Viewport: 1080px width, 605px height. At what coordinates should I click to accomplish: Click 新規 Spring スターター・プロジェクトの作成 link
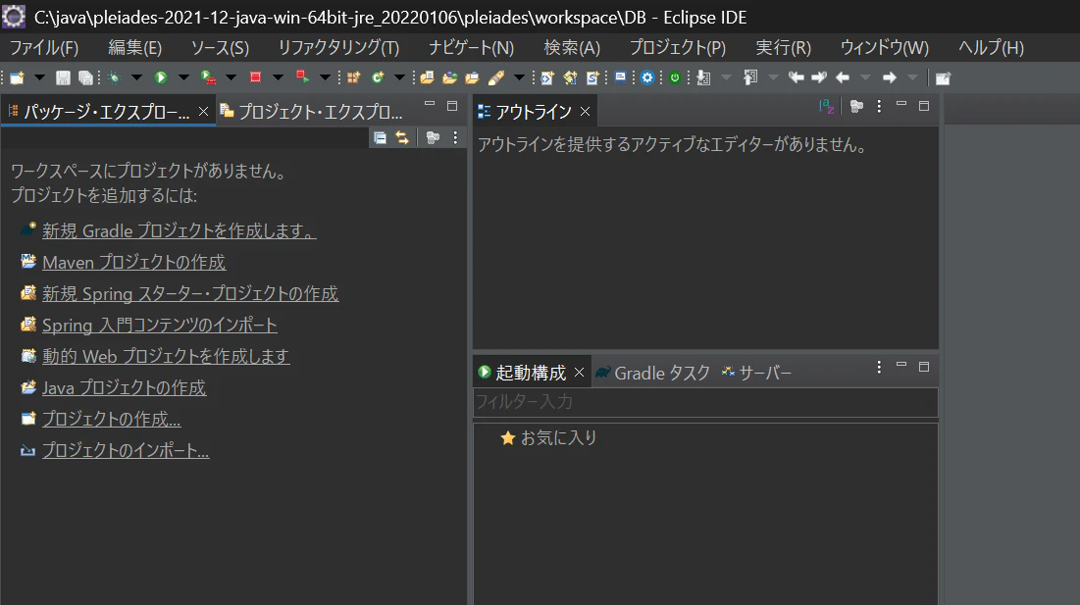190,293
